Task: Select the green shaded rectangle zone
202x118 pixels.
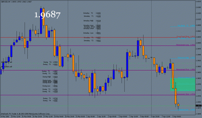Action: (183, 85)
